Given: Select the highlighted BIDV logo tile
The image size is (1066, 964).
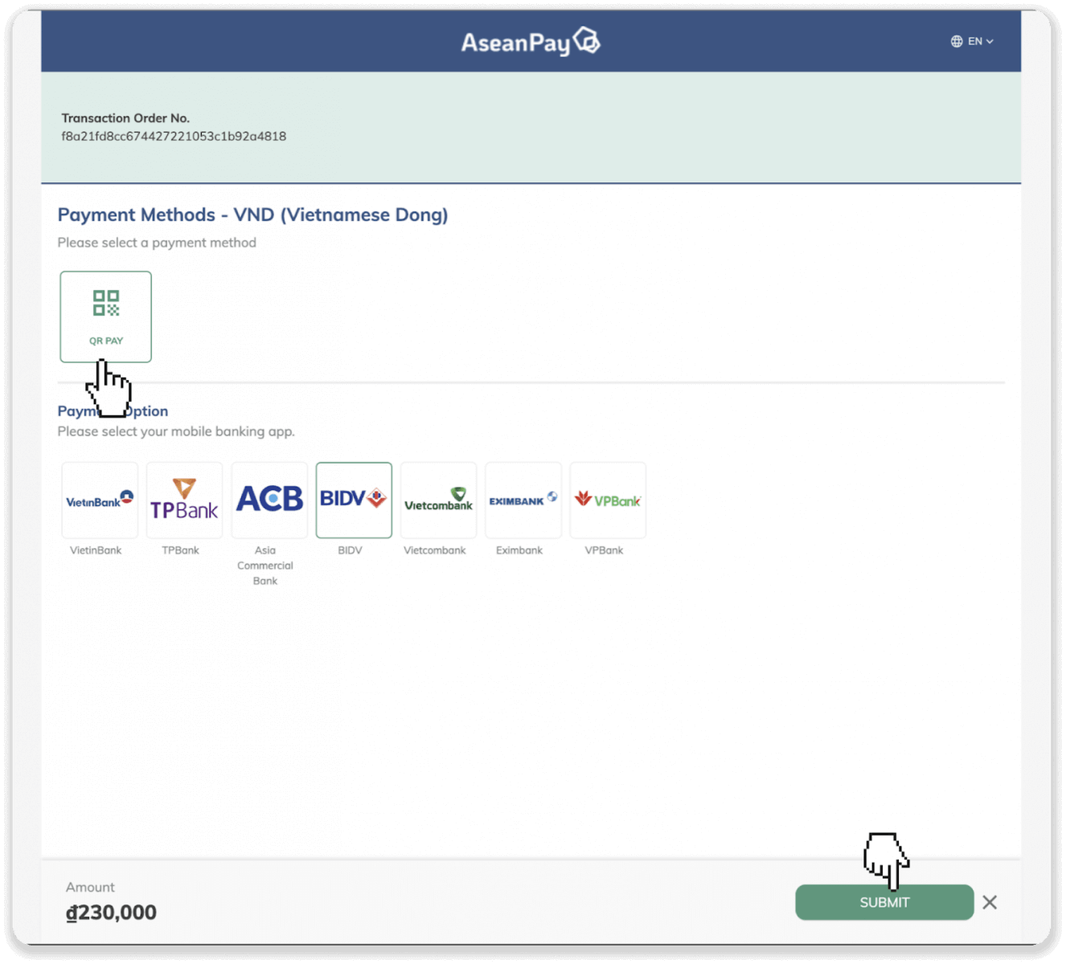Looking at the screenshot, I should pyautogui.click(x=354, y=500).
